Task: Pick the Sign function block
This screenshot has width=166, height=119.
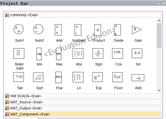Action: pyautogui.click(x=98, y=53)
